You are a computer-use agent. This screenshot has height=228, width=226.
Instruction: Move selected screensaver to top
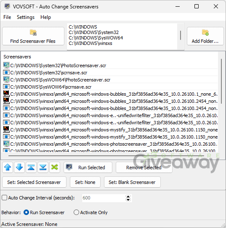[31, 168]
